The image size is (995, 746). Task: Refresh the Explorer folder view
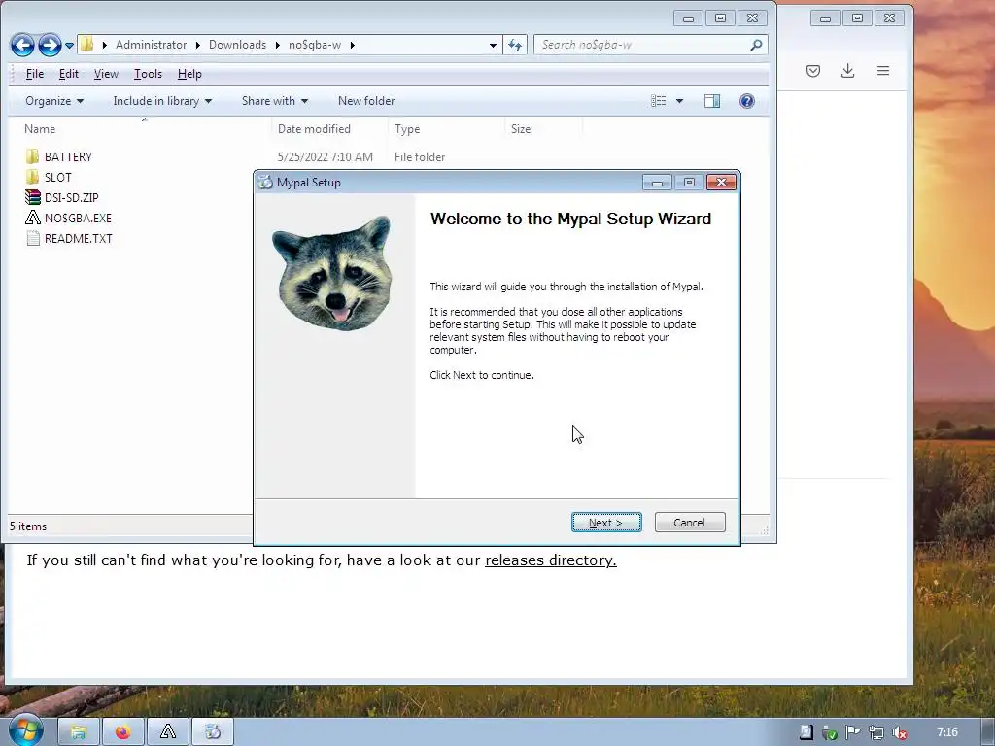pyautogui.click(x=515, y=45)
